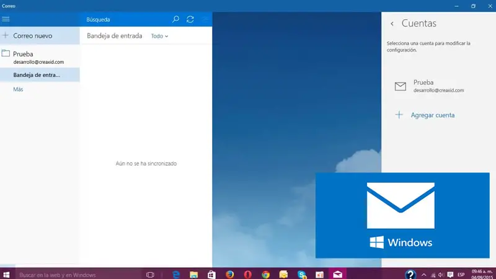This screenshot has width=496, height=279.
Task: Click into the Búsqueda search field
Action: coord(126,20)
